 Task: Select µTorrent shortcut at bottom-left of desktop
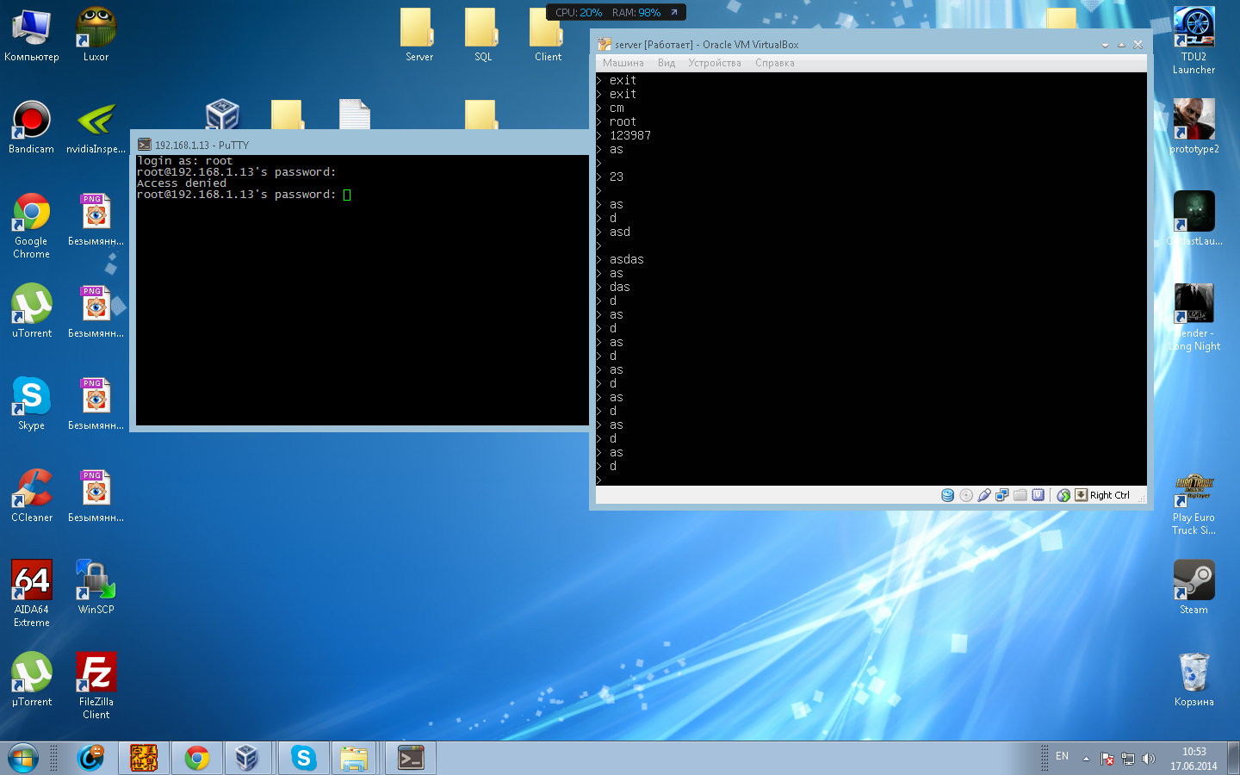[32, 679]
